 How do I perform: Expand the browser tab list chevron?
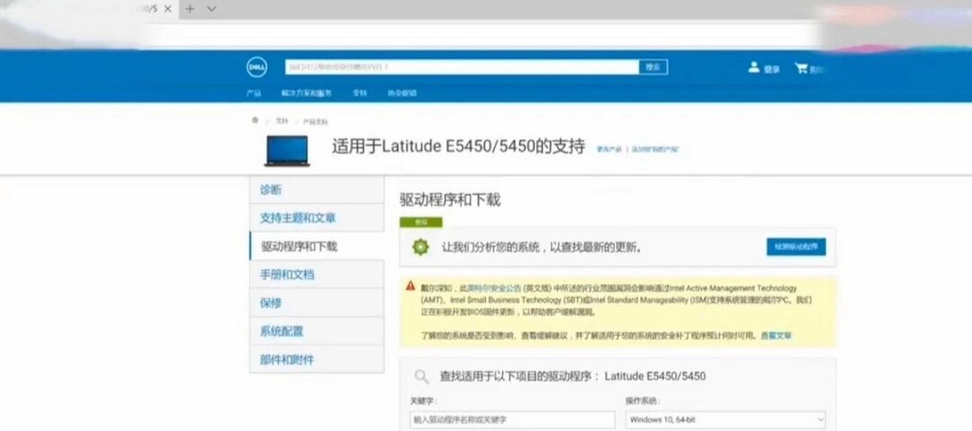pyautogui.click(x=212, y=9)
